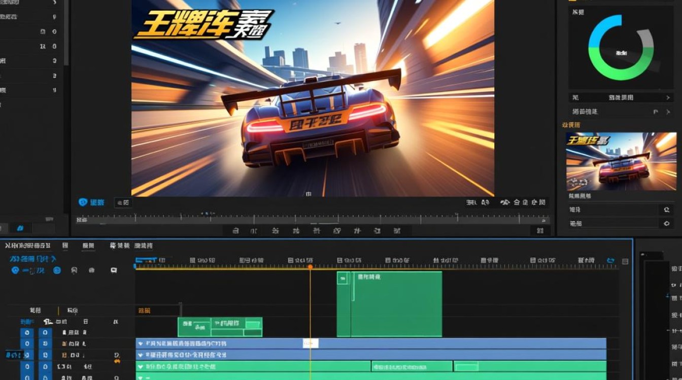
Task: Click the blue pen icon tab at bottom-left panel
Action: (20, 229)
